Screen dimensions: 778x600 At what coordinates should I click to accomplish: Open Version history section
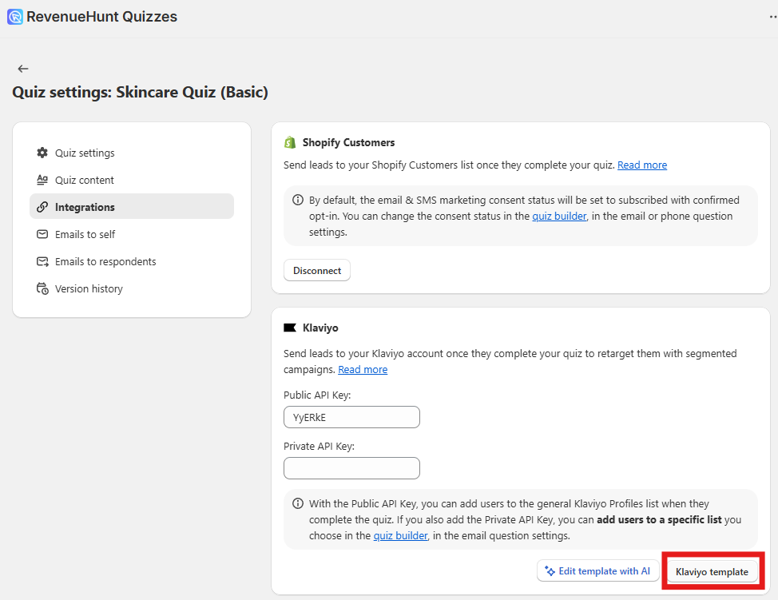tap(132, 289)
